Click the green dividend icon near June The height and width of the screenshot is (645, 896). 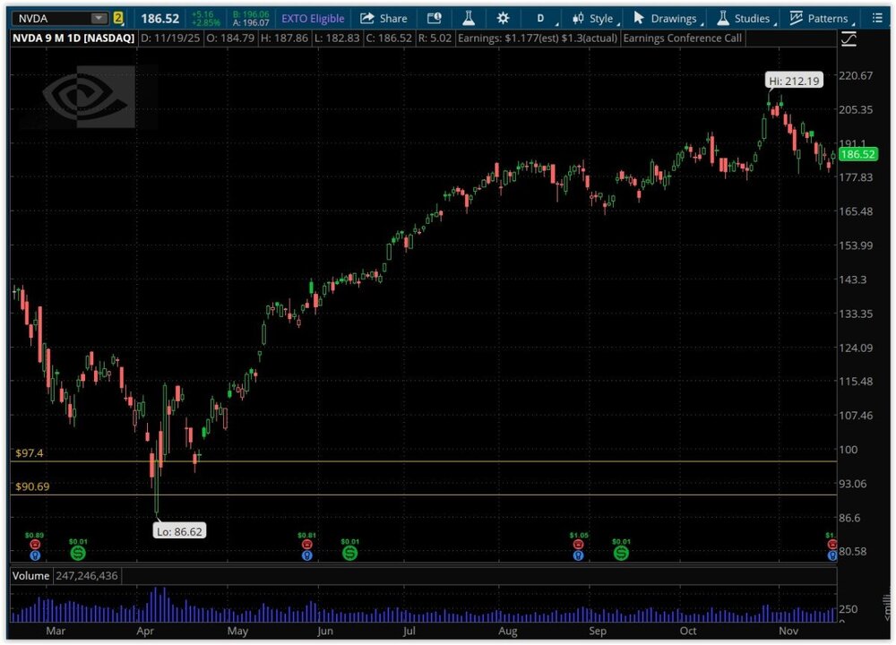click(x=349, y=553)
